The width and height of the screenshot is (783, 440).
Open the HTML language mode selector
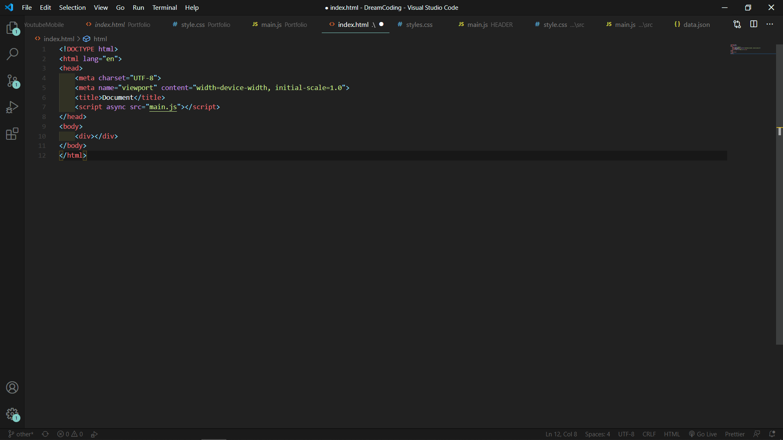[672, 434]
